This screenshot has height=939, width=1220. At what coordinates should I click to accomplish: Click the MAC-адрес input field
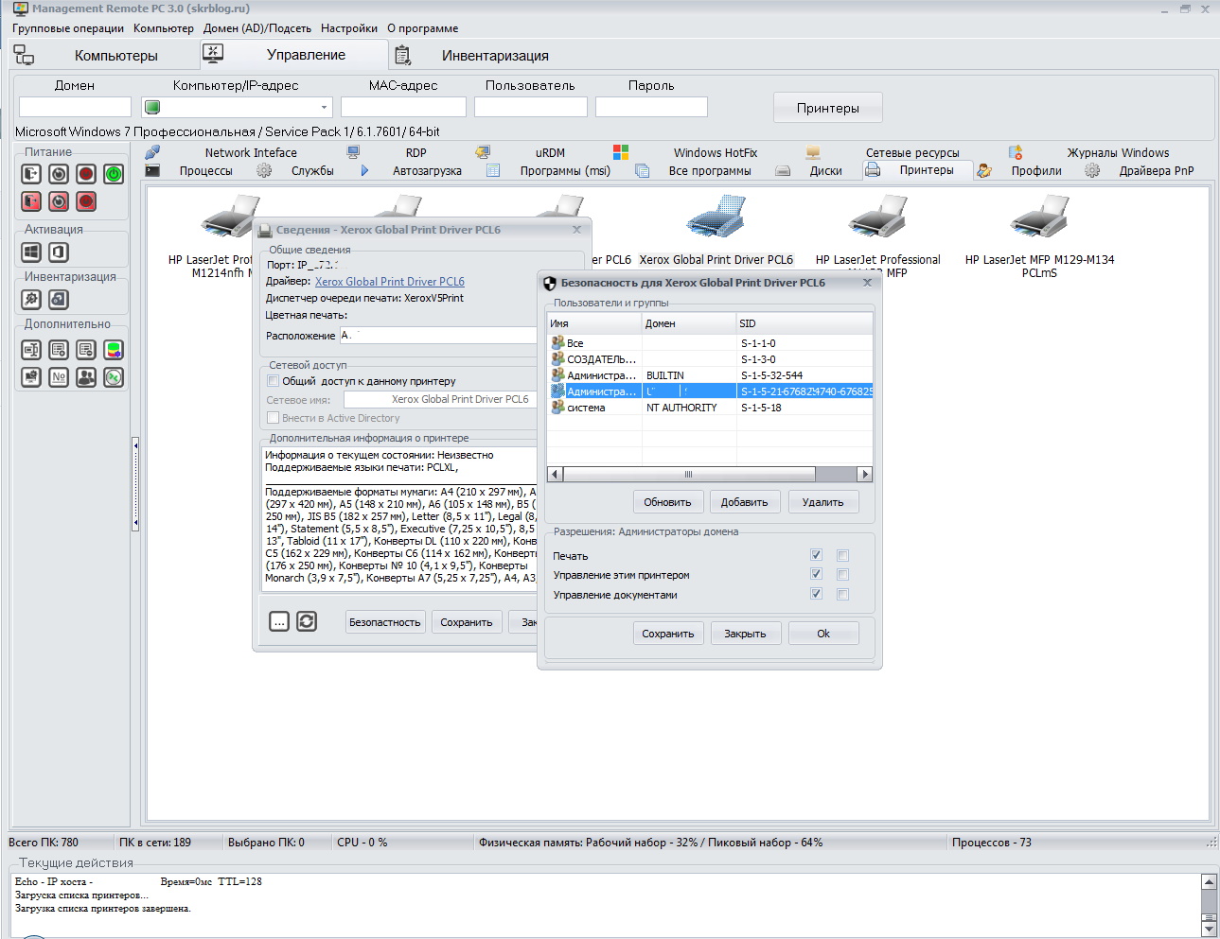403,107
